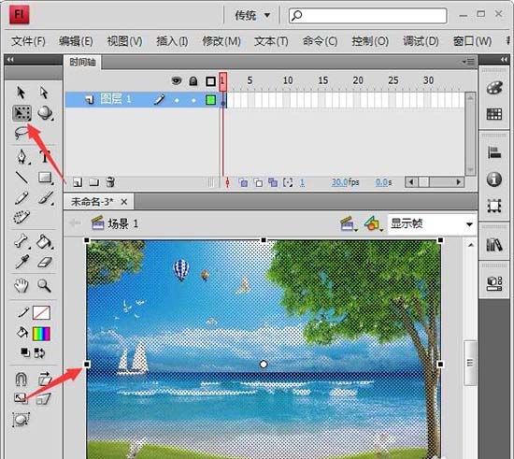Toggle show all layers as outlines
The image size is (514, 459).
211,81
